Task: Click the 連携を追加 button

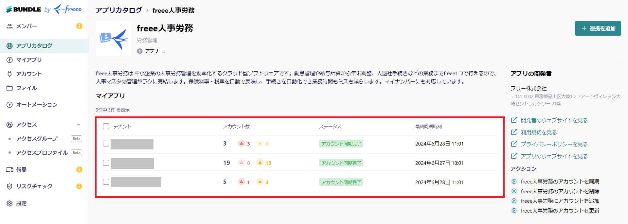Action: [x=598, y=28]
